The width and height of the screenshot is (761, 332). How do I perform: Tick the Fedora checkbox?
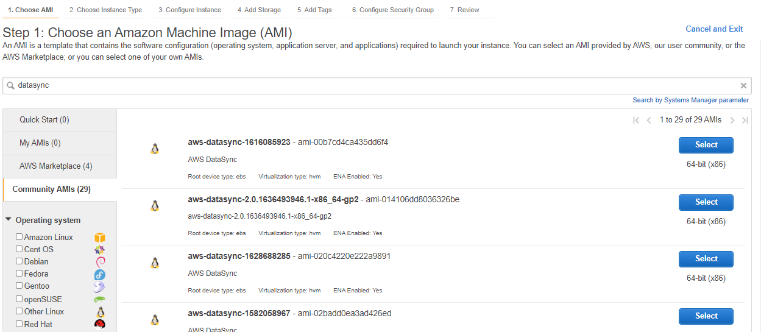19,274
